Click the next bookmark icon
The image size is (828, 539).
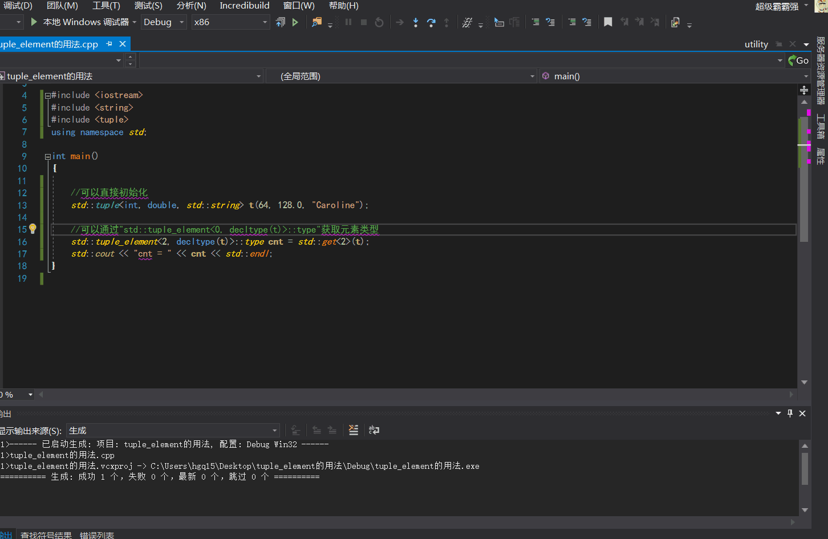tap(639, 22)
